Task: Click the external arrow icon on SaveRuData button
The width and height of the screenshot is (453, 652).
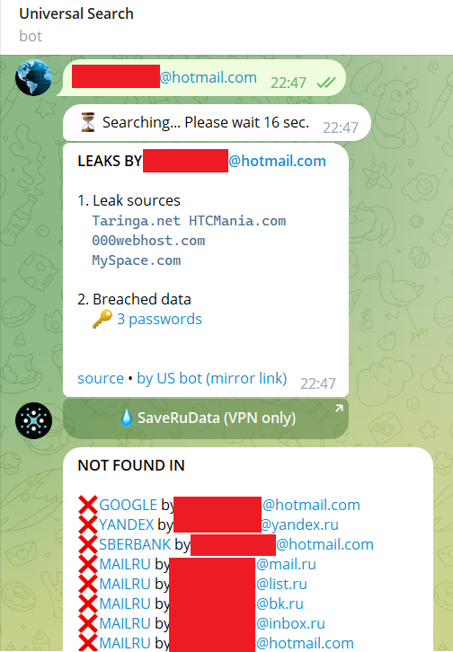Action: (340, 409)
